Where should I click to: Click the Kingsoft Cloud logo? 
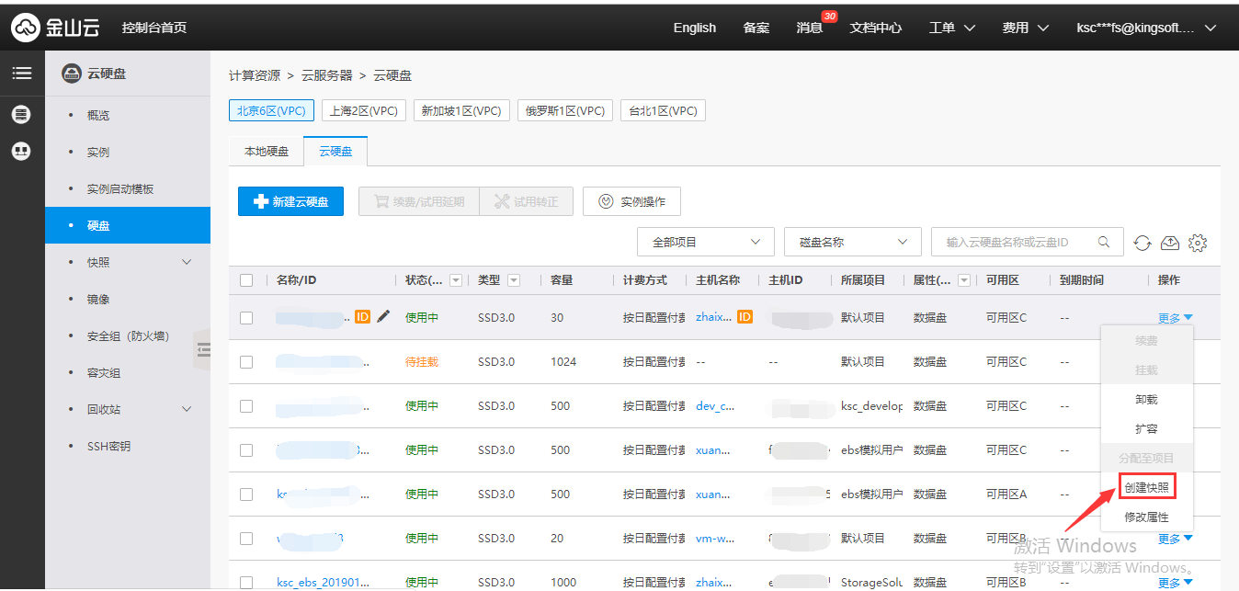tap(55, 28)
